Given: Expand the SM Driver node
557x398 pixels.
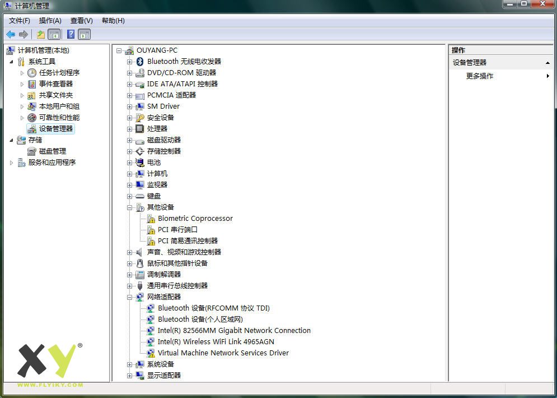Looking at the screenshot, I should (x=130, y=107).
